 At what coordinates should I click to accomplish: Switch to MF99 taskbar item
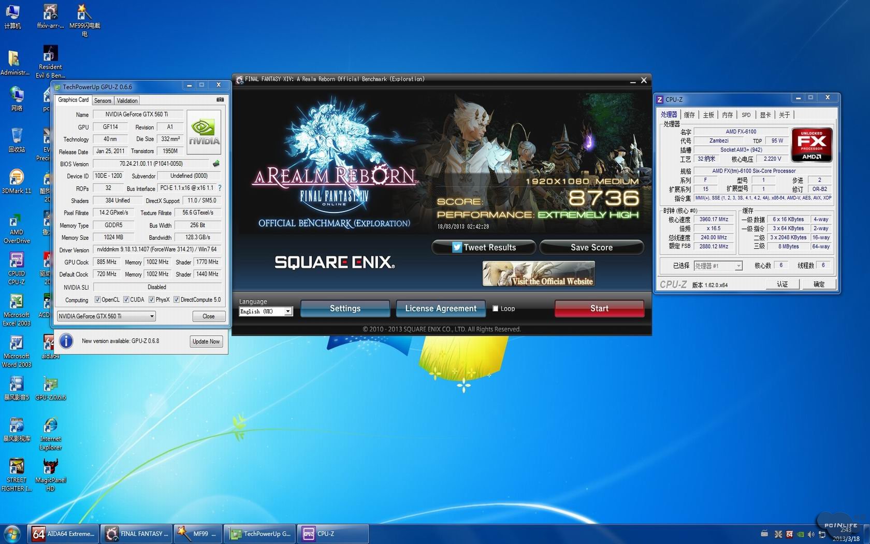point(199,534)
